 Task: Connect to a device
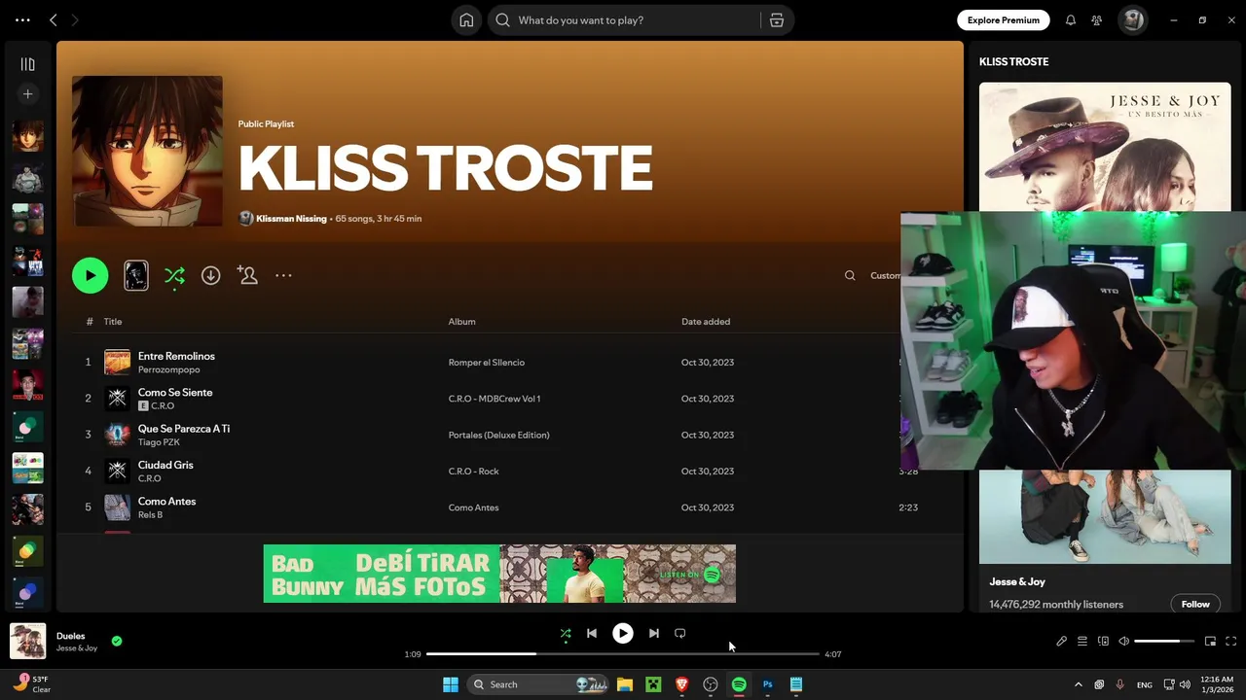coord(1103,642)
